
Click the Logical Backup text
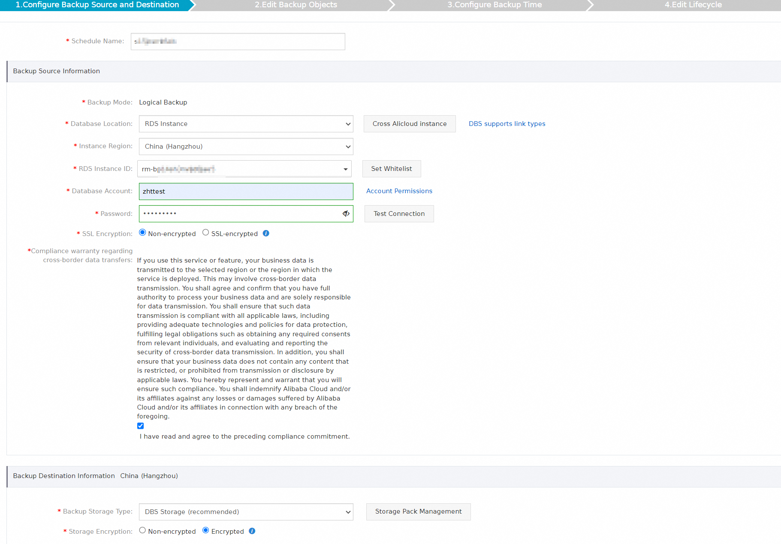(163, 102)
